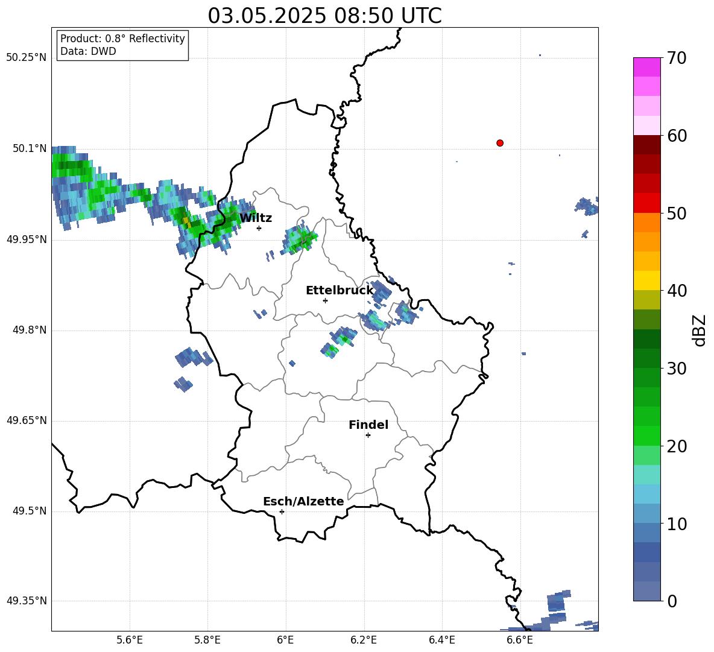The image size is (714, 652).
Task: Pick the orange swatch just below 50
Action: pos(646,223)
